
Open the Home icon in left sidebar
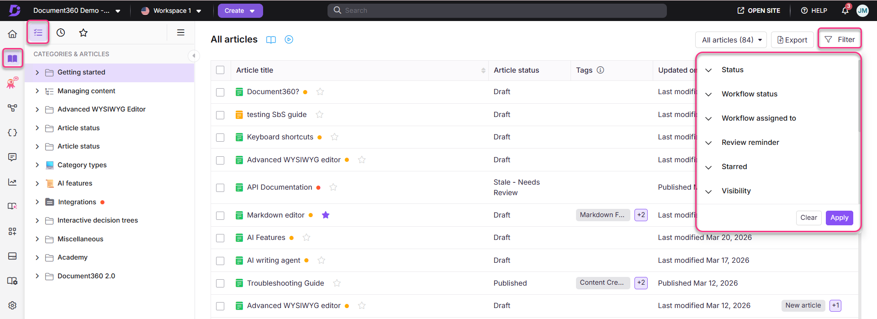tap(12, 34)
